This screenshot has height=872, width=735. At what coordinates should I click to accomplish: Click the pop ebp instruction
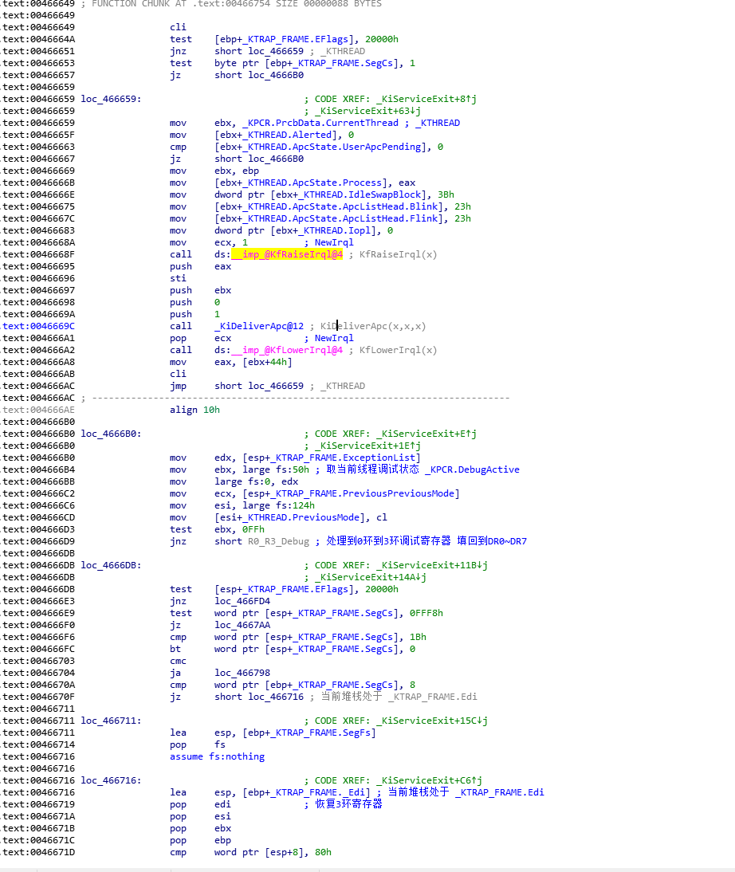[200, 840]
